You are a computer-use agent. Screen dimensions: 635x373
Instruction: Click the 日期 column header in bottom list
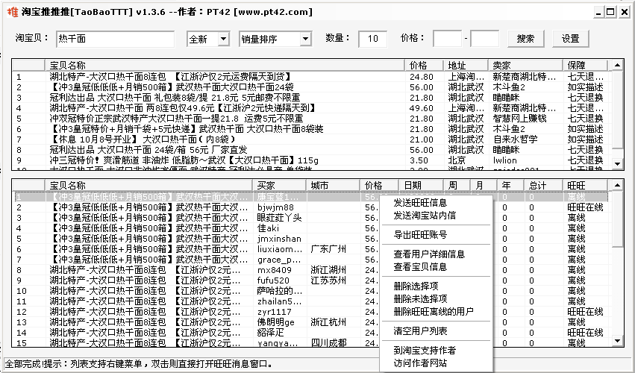421,185
